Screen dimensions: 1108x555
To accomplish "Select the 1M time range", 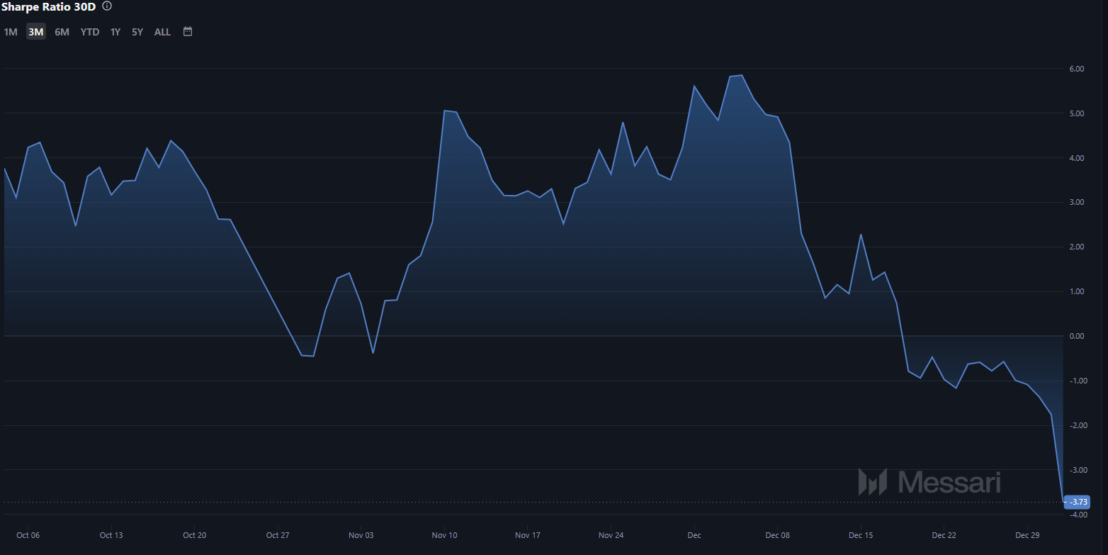I will pyautogui.click(x=11, y=32).
